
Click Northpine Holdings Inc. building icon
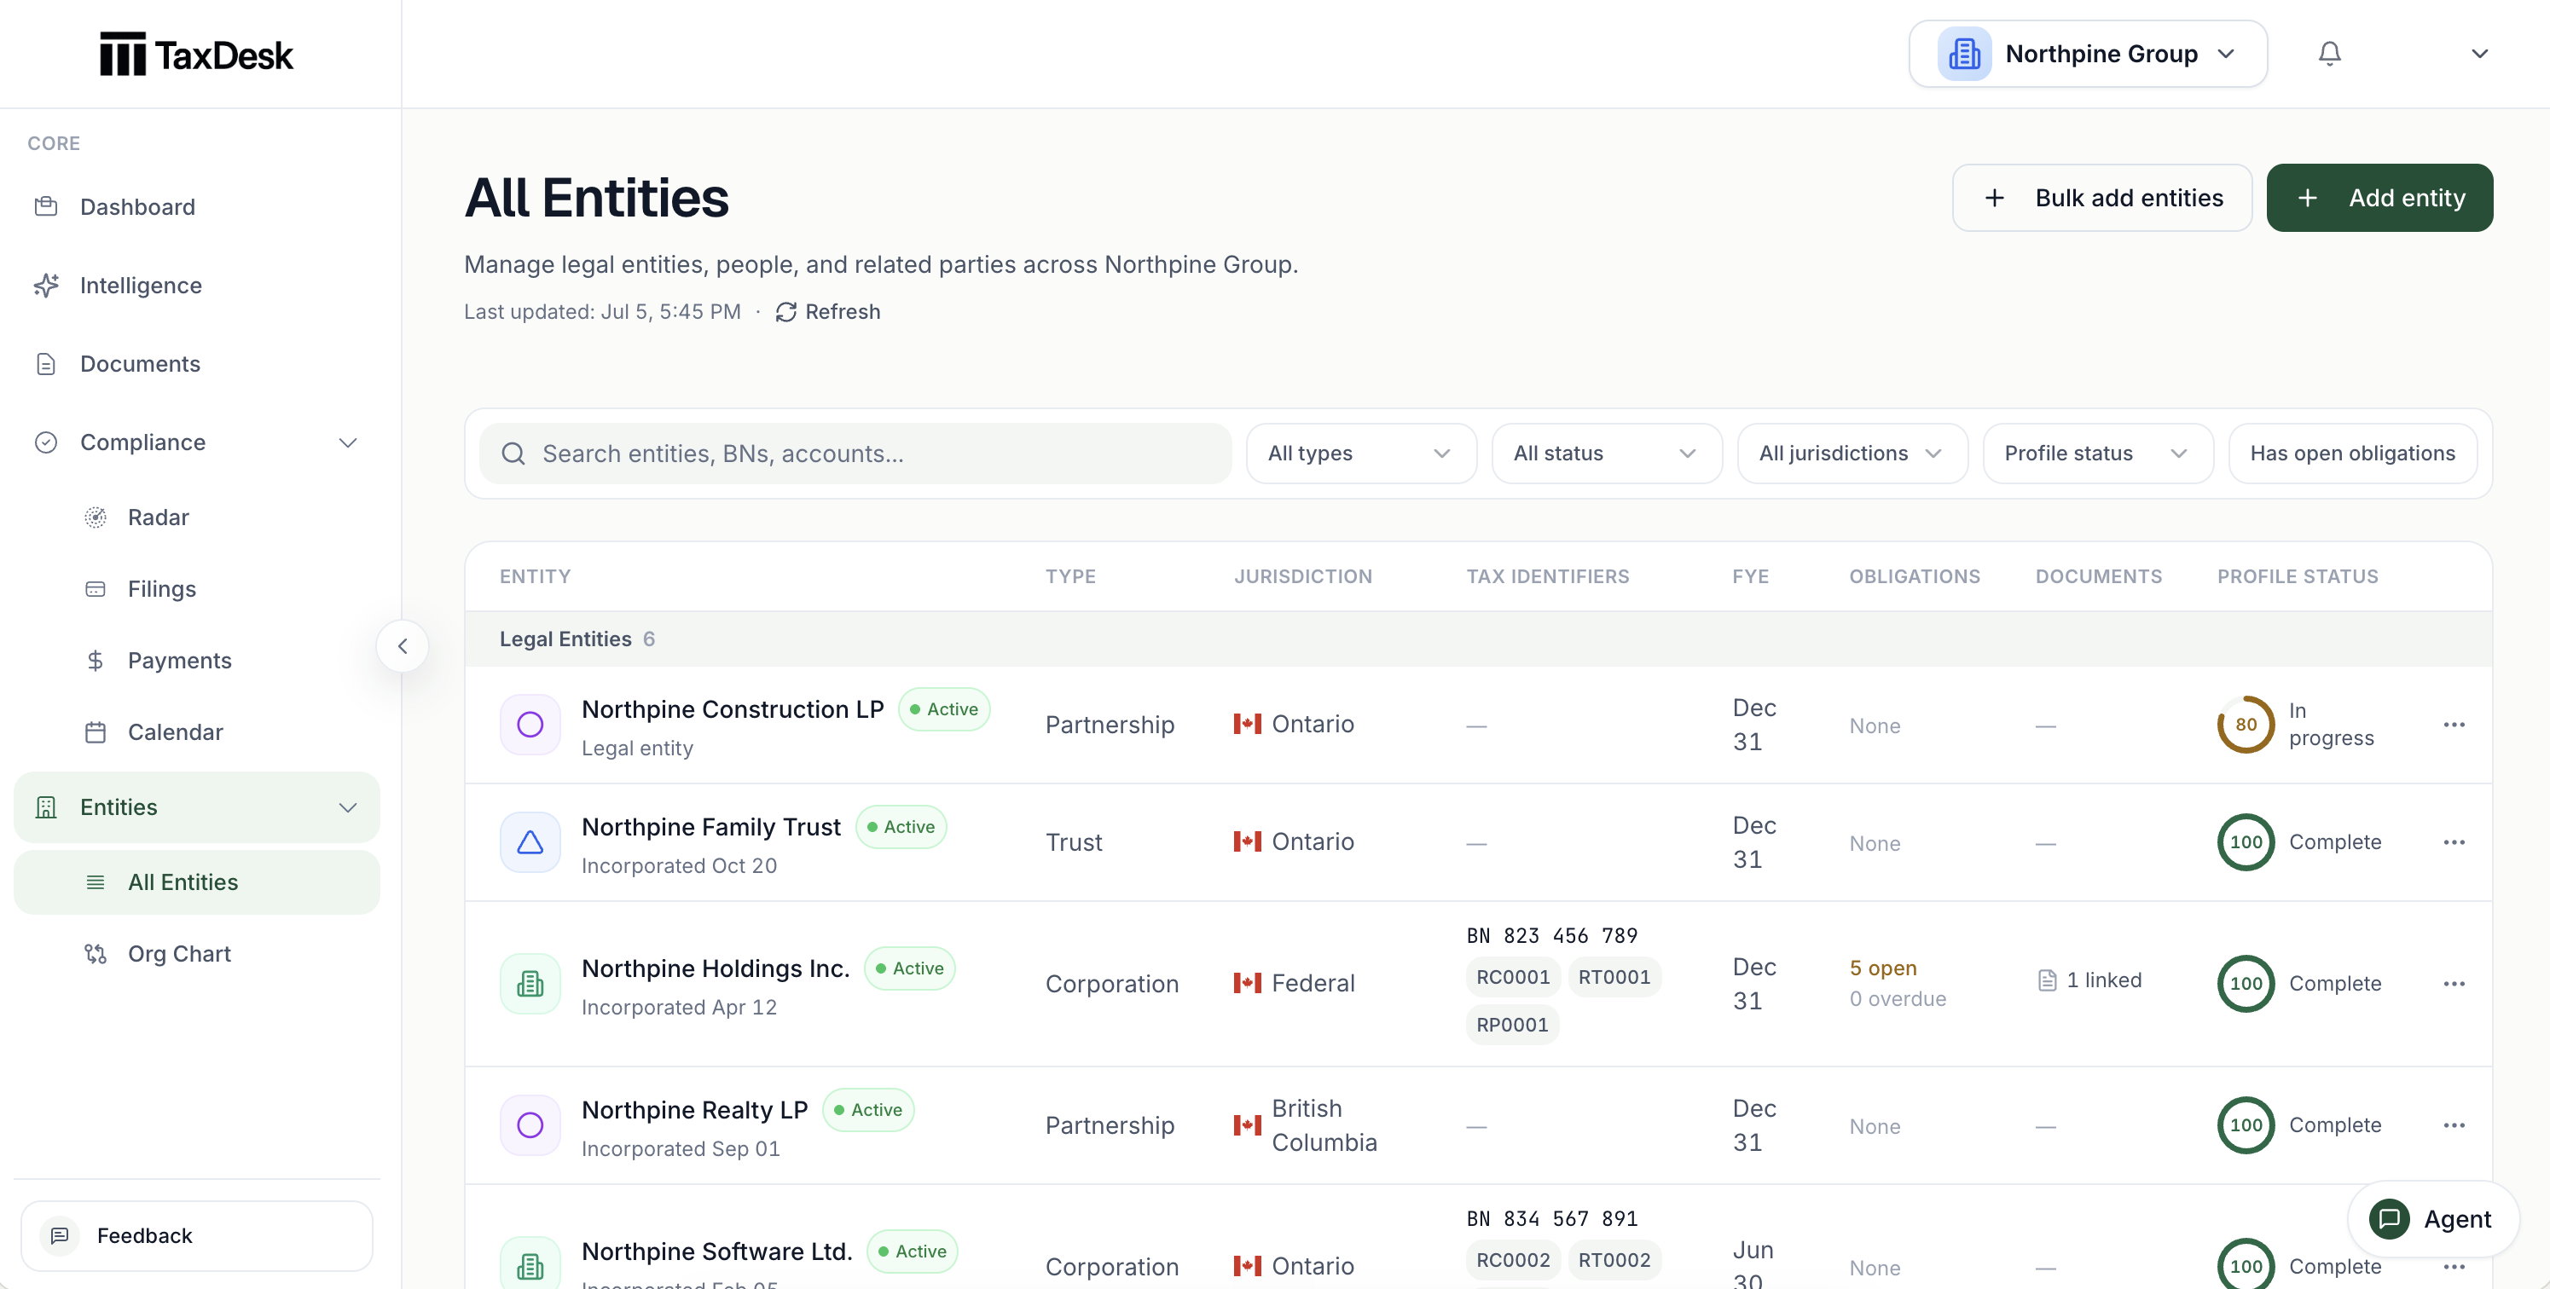(530, 983)
